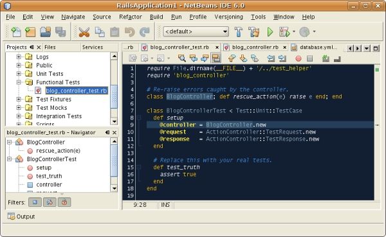Toggle bookmark in editor toolbar
The height and width of the screenshot is (237, 386).
[x=255, y=58]
